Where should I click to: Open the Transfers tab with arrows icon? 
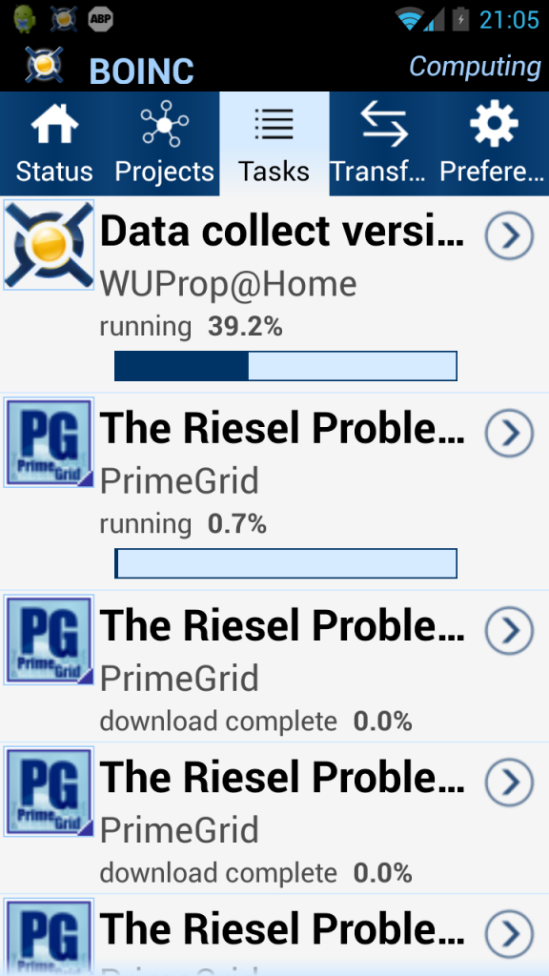(384, 144)
